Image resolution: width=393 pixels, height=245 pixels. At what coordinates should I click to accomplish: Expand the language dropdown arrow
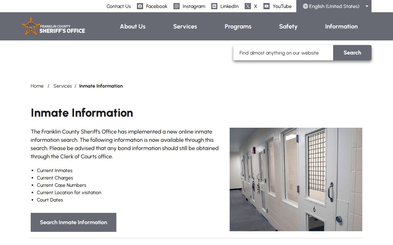367,6
